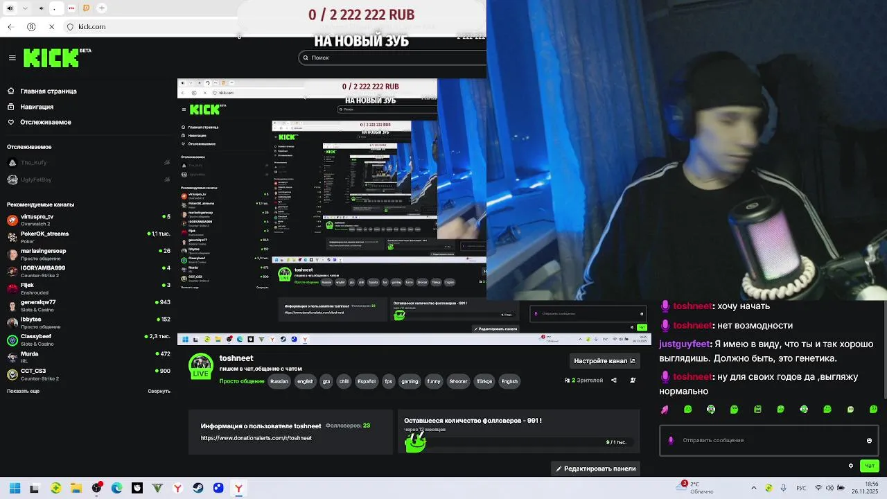This screenshot has height=499, width=887.
Task: Select the gaming tag
Action: pyautogui.click(x=410, y=381)
